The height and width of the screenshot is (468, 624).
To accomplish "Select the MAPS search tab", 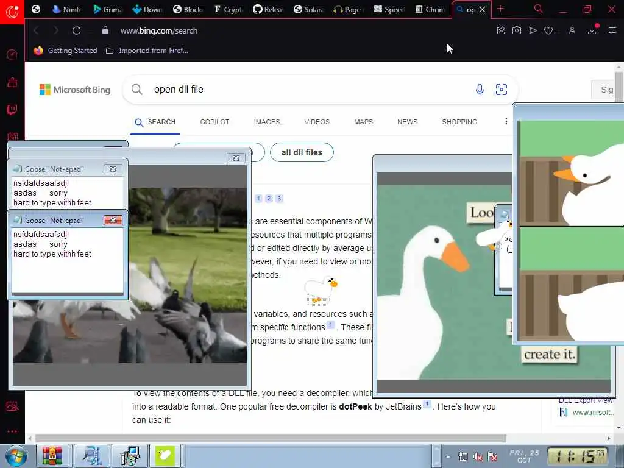I will pos(363,122).
